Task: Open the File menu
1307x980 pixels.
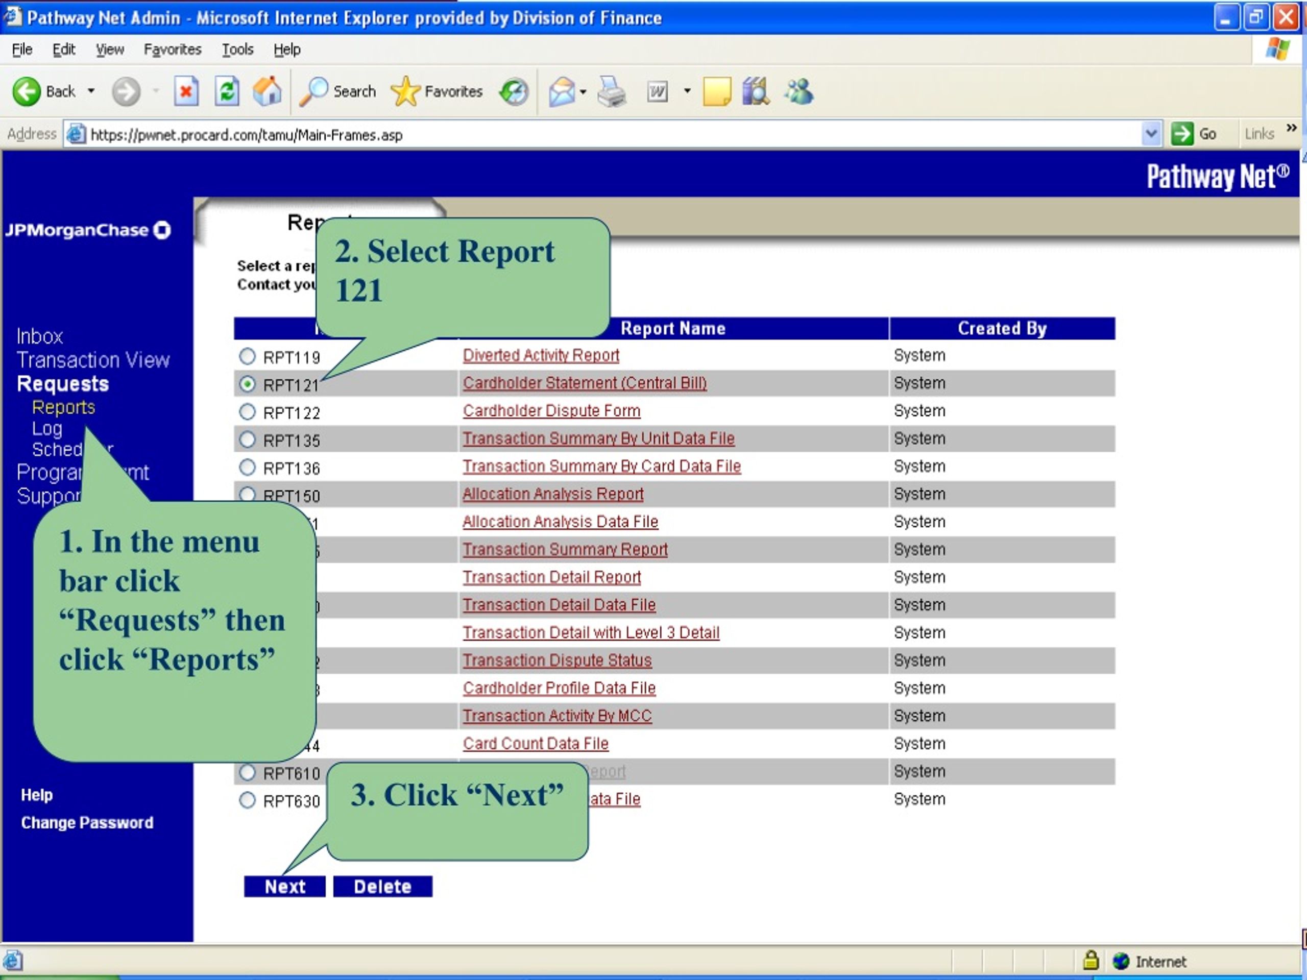Action: click(x=22, y=50)
